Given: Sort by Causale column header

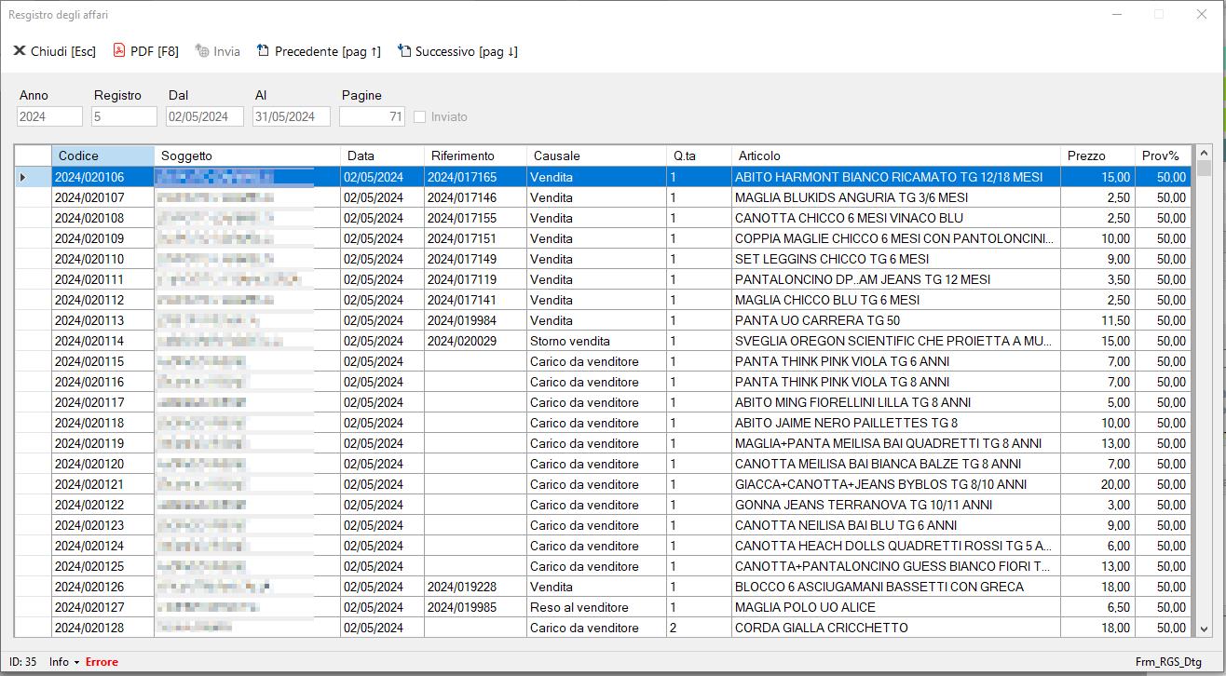Looking at the screenshot, I should point(596,155).
